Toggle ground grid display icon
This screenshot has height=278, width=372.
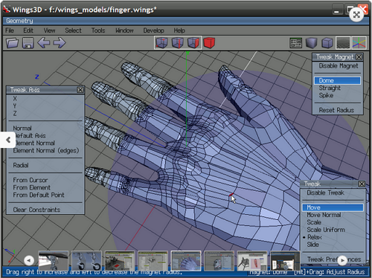click(x=343, y=43)
